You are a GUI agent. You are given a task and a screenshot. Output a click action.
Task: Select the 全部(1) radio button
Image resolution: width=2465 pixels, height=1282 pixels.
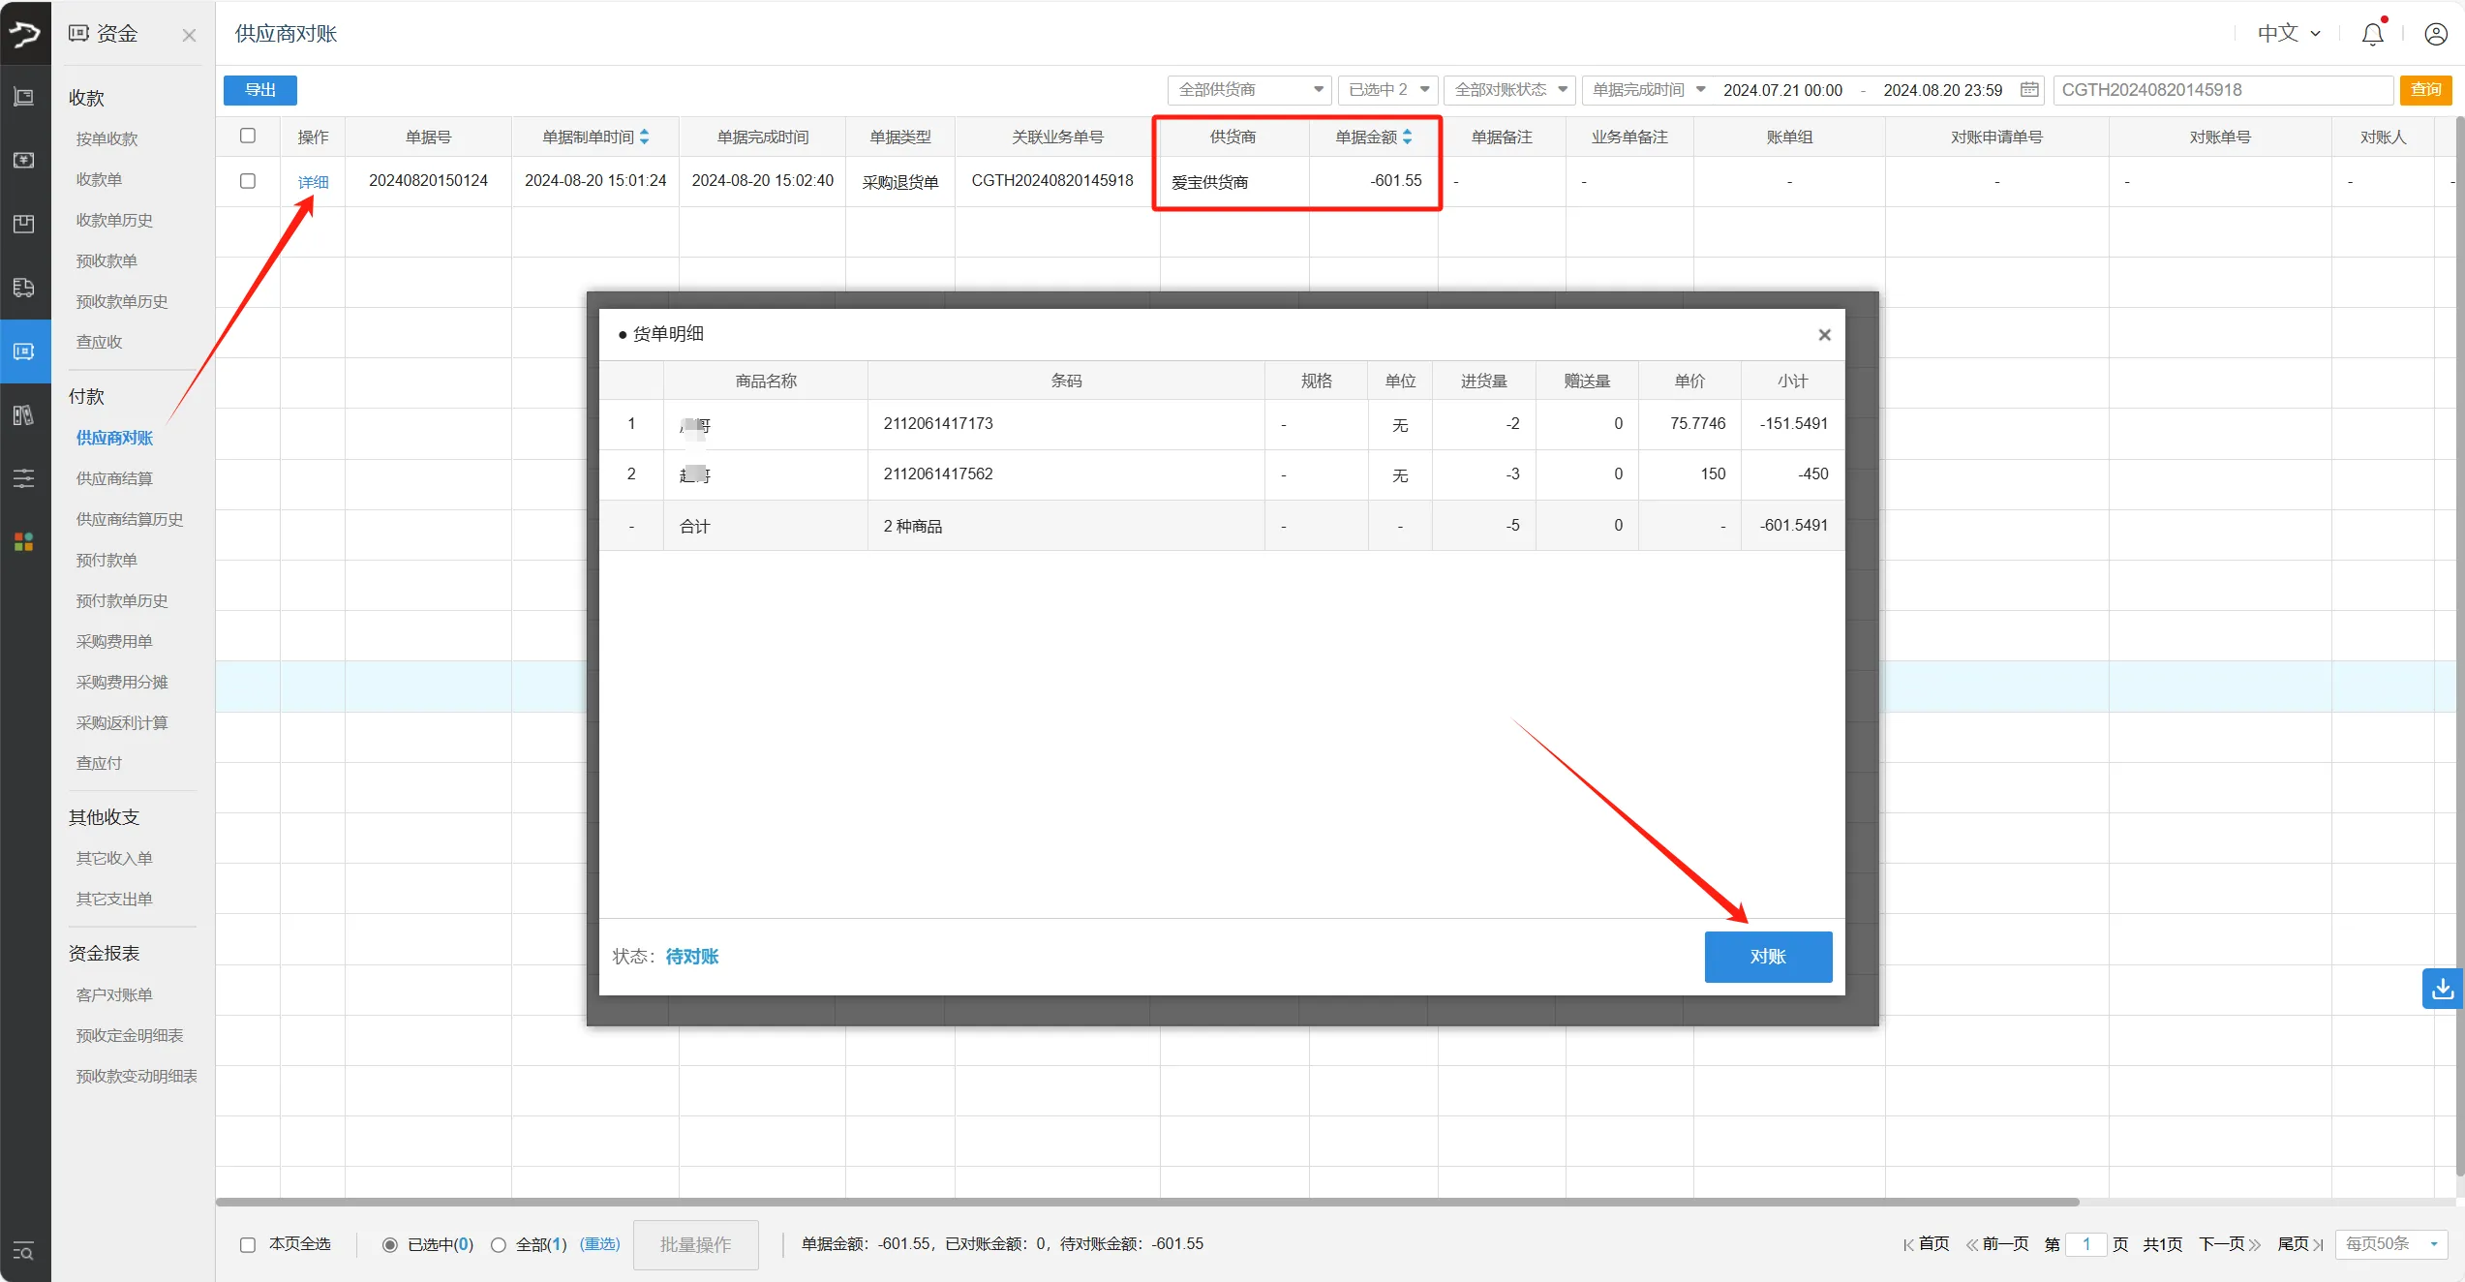[499, 1245]
